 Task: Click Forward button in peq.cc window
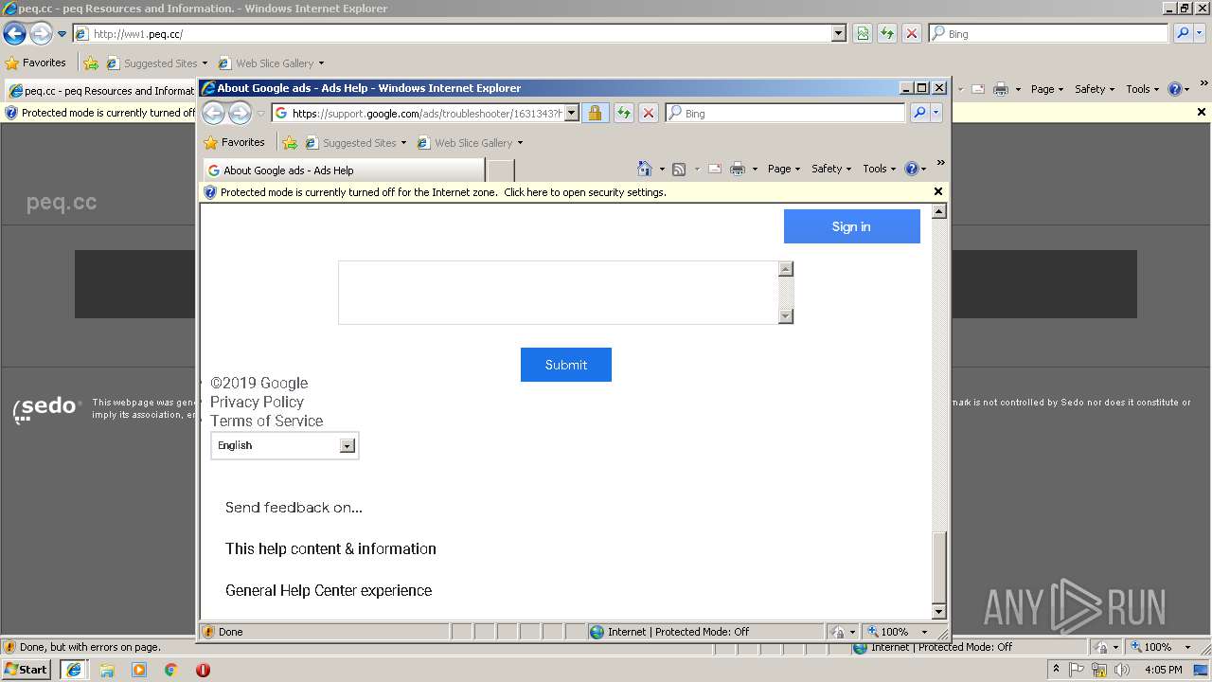pyautogui.click(x=41, y=34)
